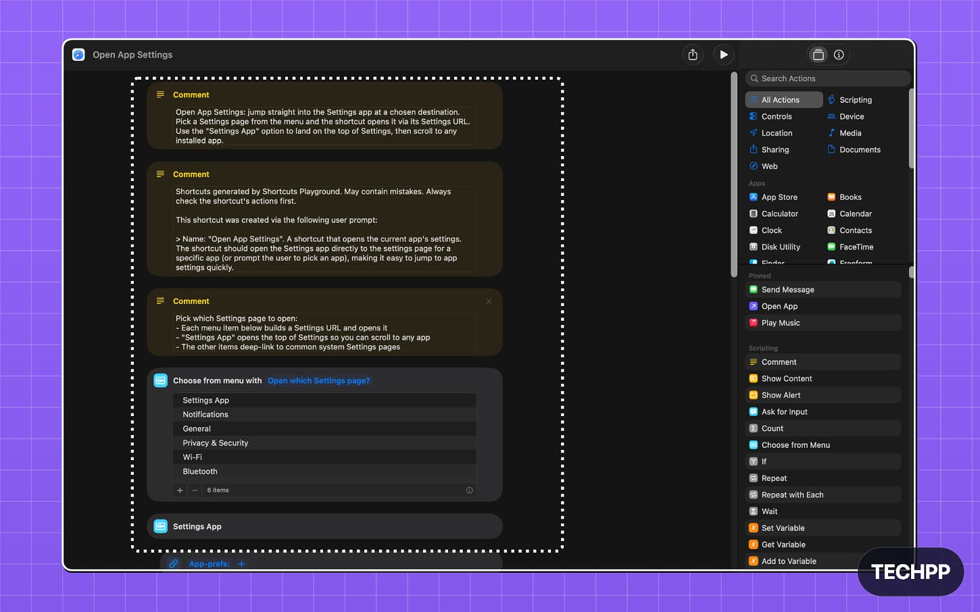
Task: Add the pinned Play Music action
Action: [823, 323]
